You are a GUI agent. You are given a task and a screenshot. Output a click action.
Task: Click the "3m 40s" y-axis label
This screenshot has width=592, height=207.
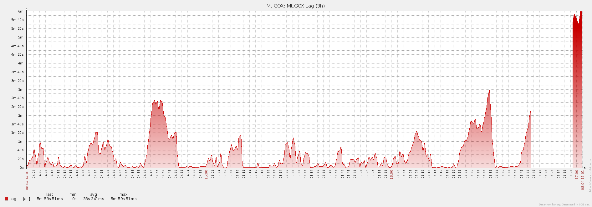pos(18,72)
